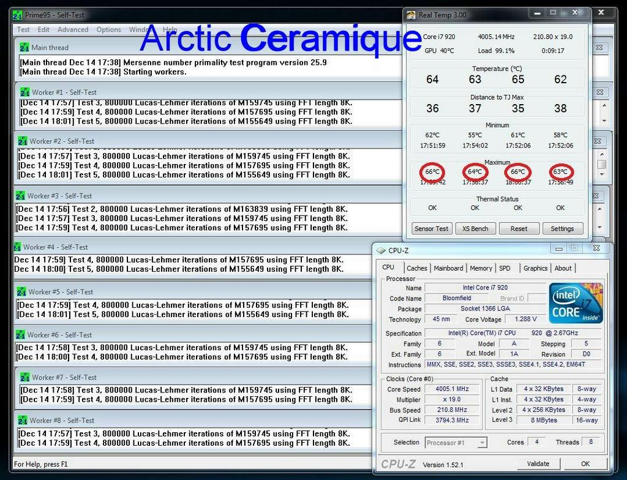Click the GPU 40°C reading in Real Temp
Screen dimensions: 627x480
tap(439, 51)
